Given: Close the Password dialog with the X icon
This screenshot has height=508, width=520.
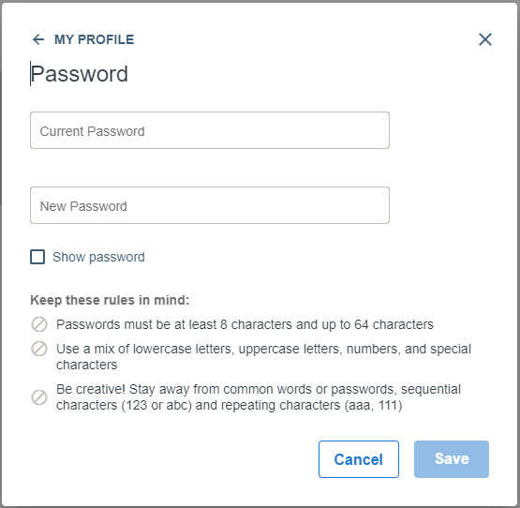Looking at the screenshot, I should click(x=485, y=39).
